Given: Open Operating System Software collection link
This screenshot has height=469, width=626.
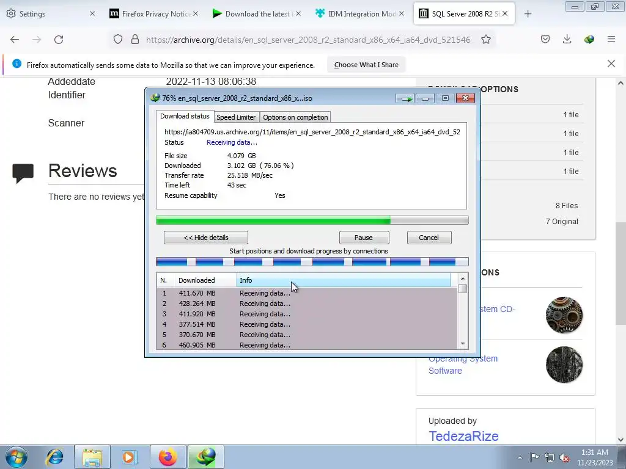Looking at the screenshot, I should [463, 365].
